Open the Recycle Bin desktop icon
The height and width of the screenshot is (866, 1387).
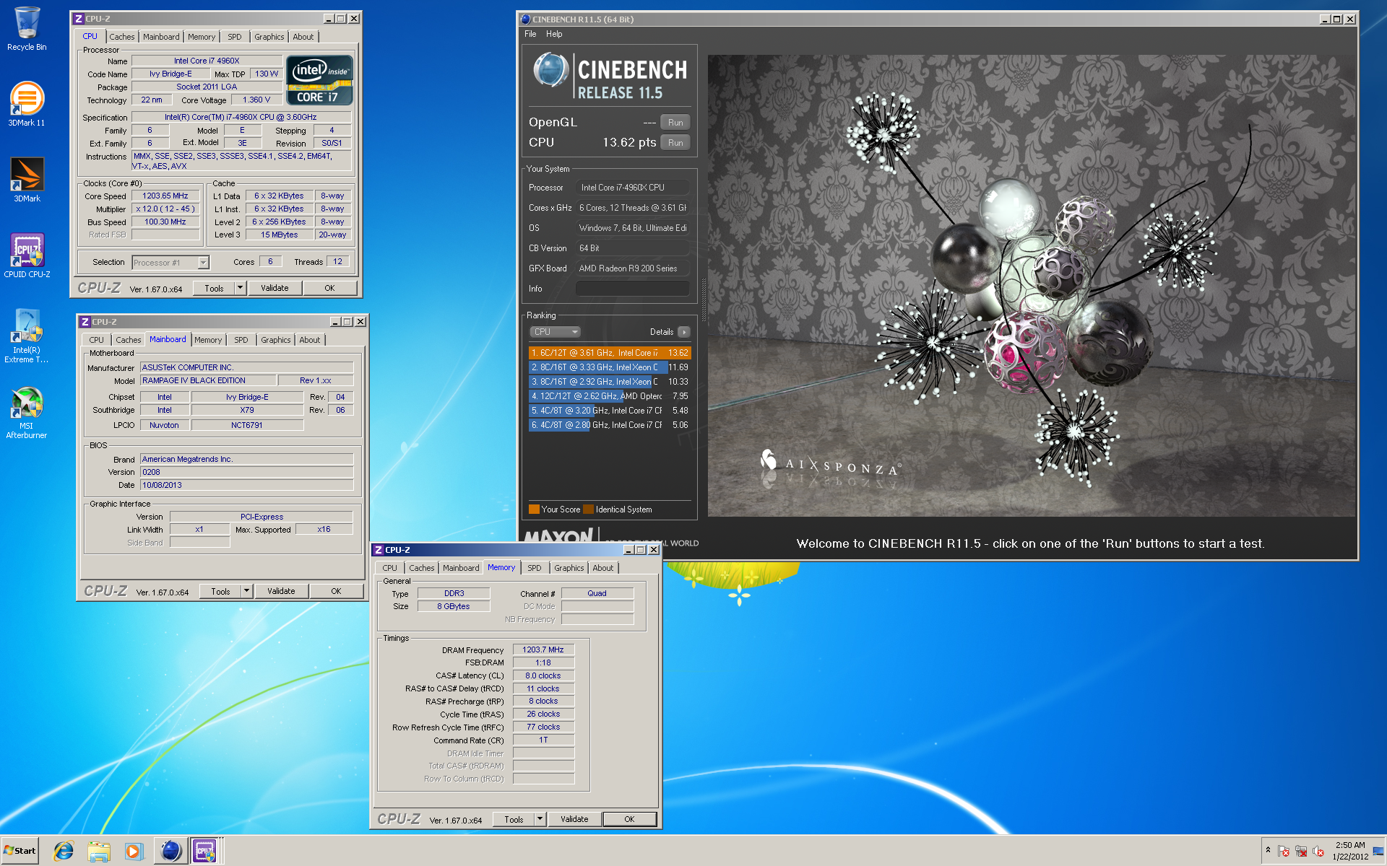click(x=27, y=29)
